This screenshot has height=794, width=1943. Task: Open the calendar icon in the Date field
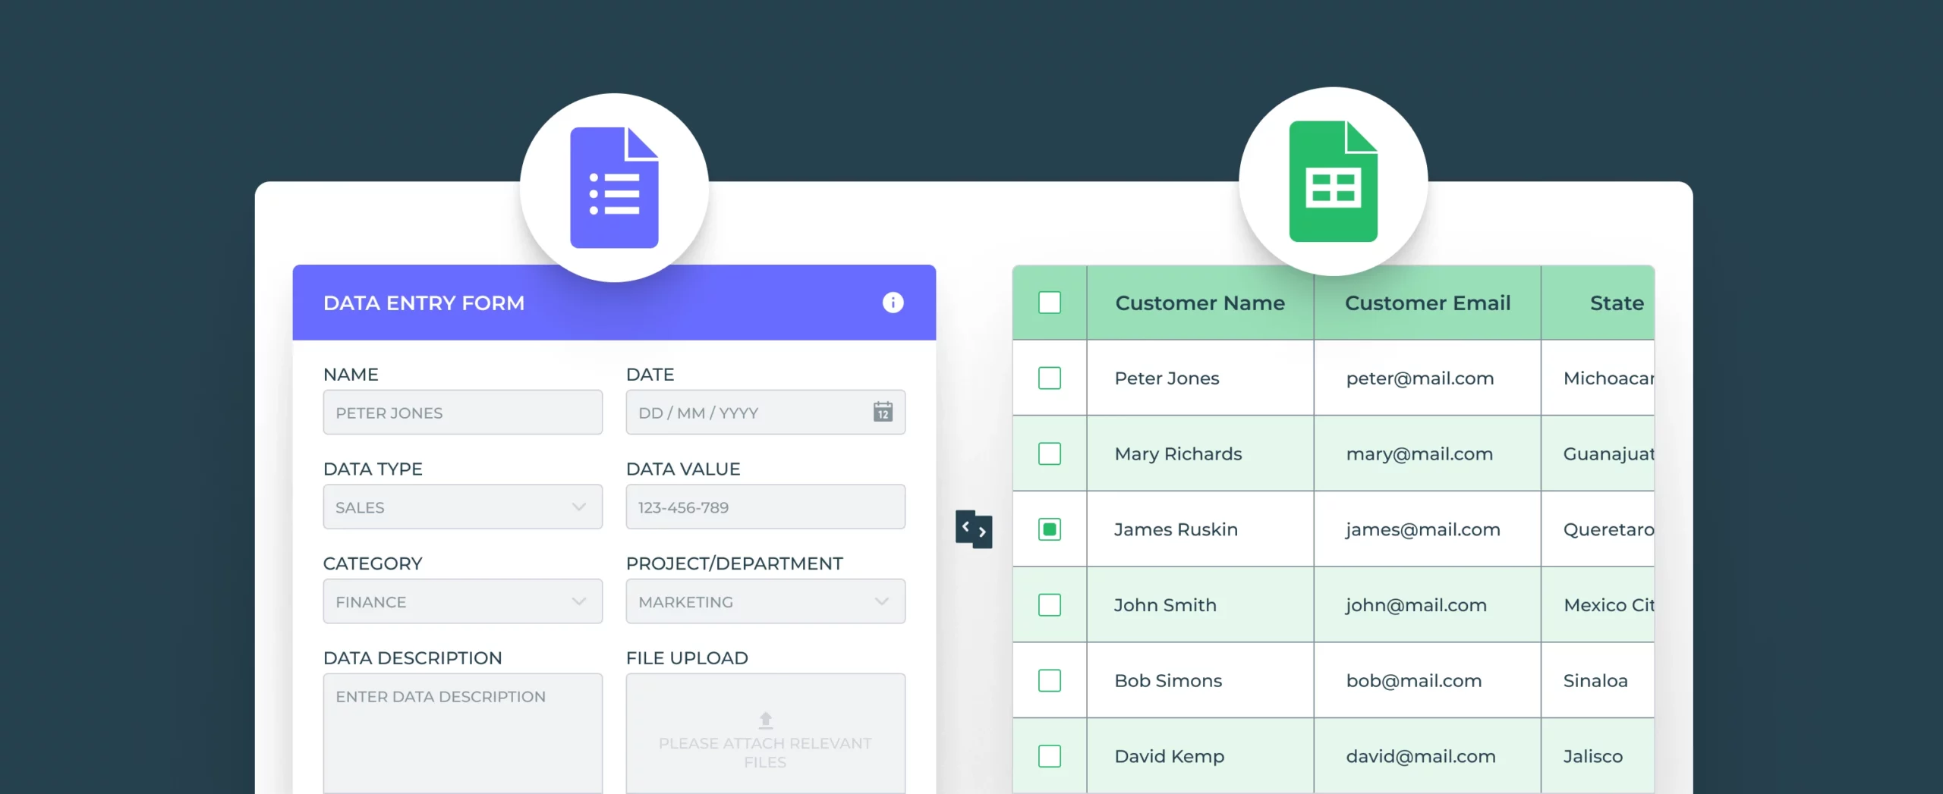[883, 412]
